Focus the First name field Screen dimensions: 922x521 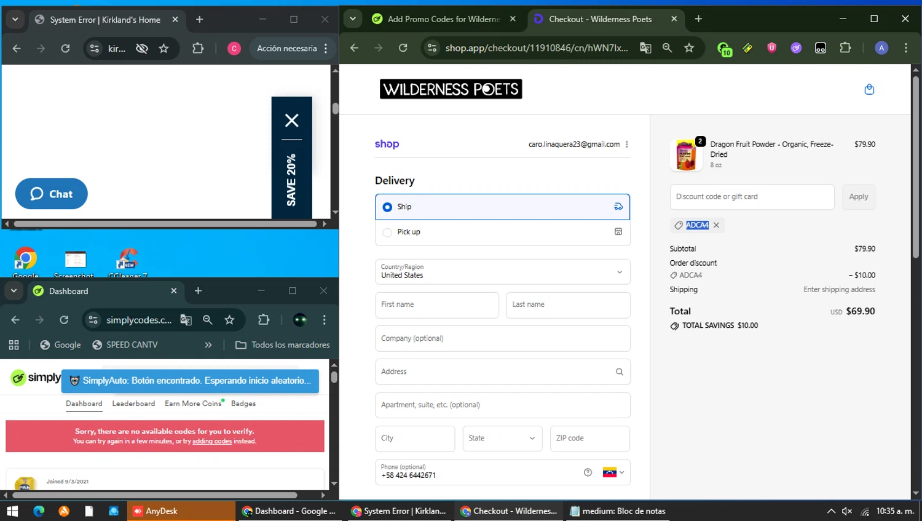coord(437,305)
